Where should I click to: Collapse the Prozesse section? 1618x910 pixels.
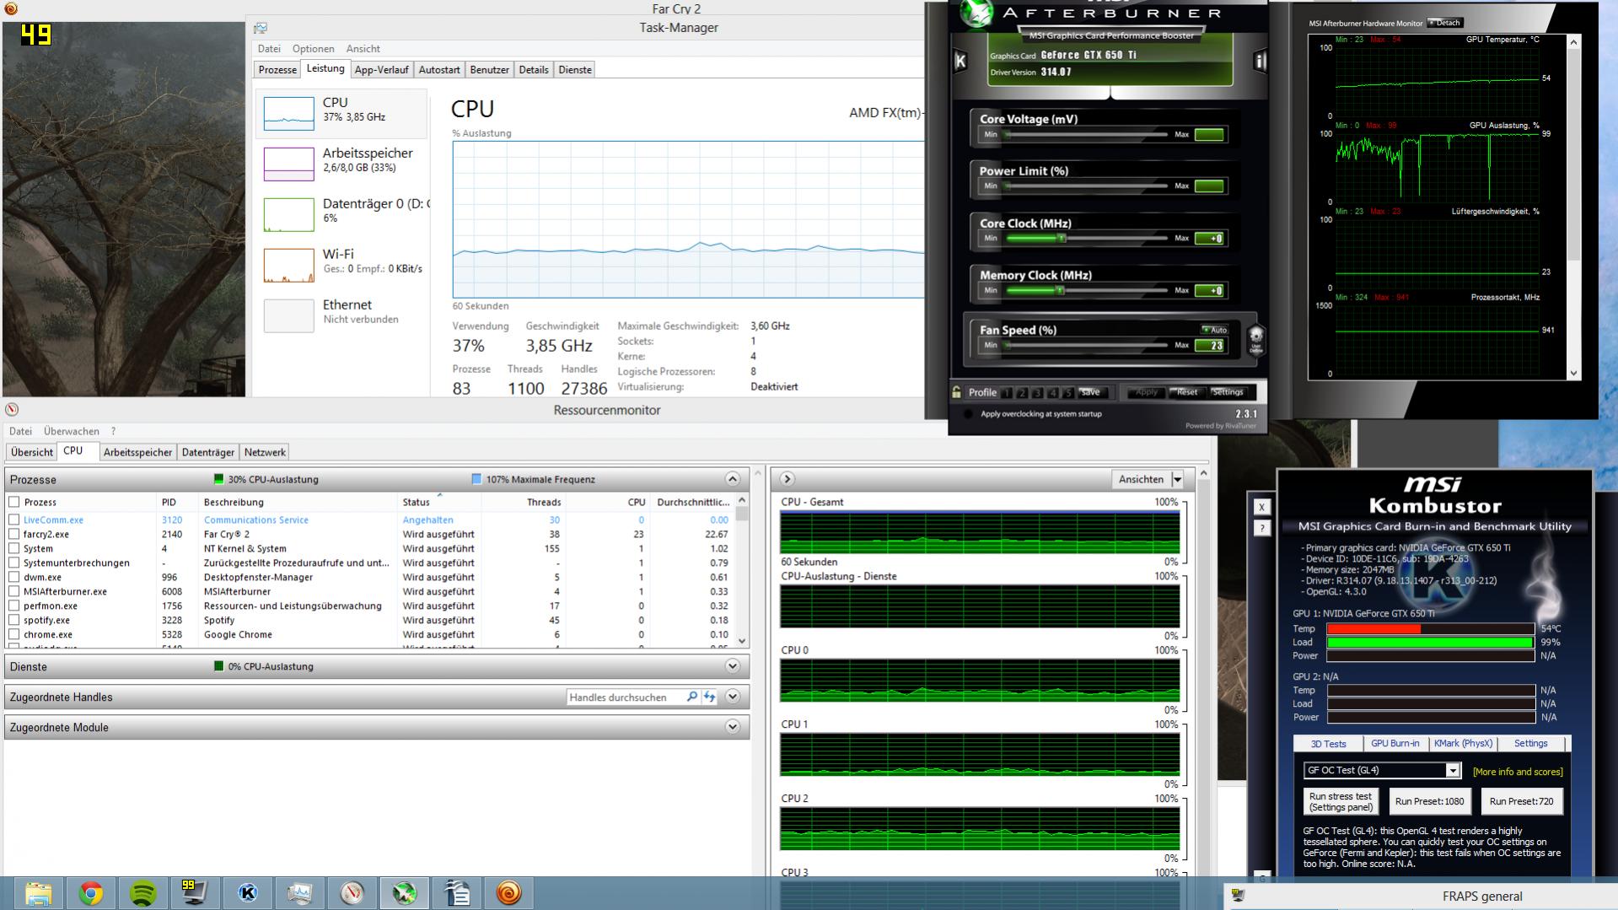coord(732,479)
